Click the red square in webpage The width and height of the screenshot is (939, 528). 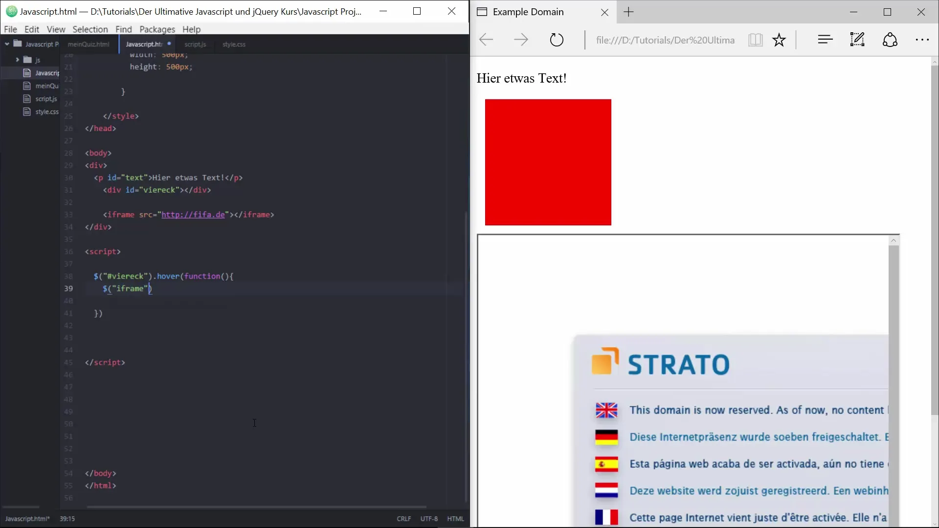(x=548, y=162)
